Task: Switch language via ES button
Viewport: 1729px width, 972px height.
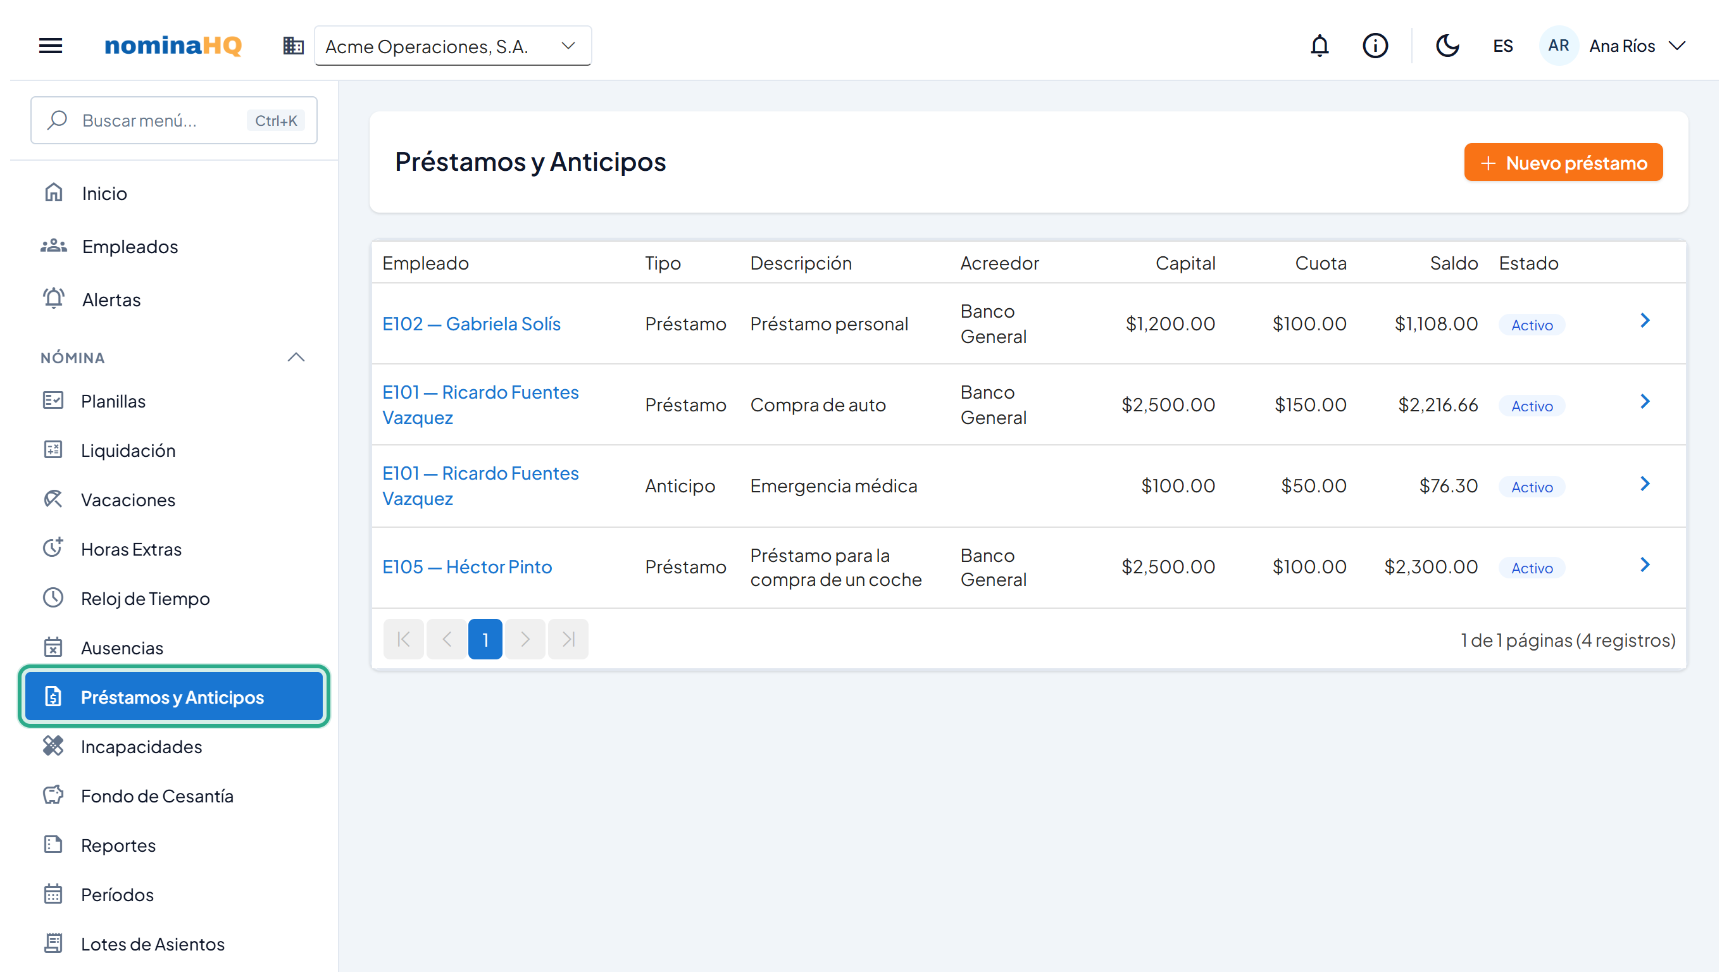Action: (1503, 46)
